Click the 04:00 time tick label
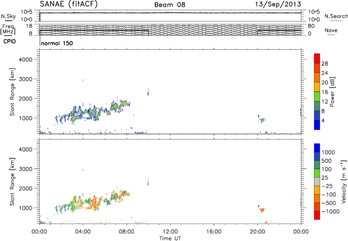Image resolution: width=348 pixels, height=241 pixels. (83, 232)
